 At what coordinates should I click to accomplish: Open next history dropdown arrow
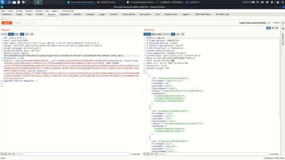[36, 23]
